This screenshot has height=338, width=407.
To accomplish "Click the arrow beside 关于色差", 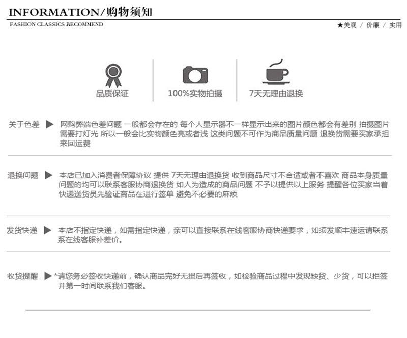I will pos(50,124).
